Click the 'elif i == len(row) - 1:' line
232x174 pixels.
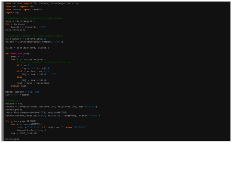pos(33,71)
